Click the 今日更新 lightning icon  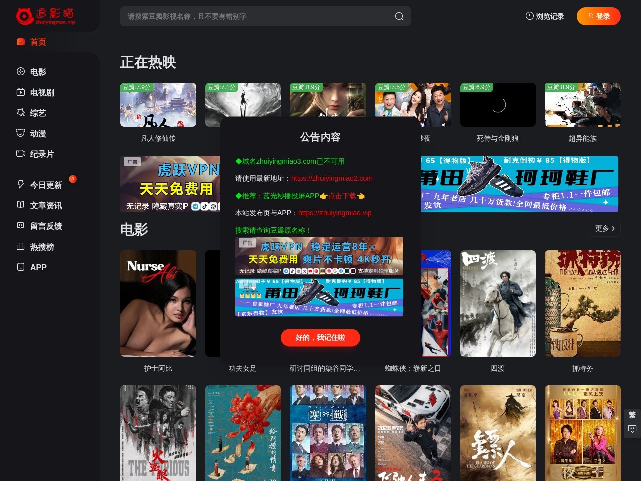(21, 184)
